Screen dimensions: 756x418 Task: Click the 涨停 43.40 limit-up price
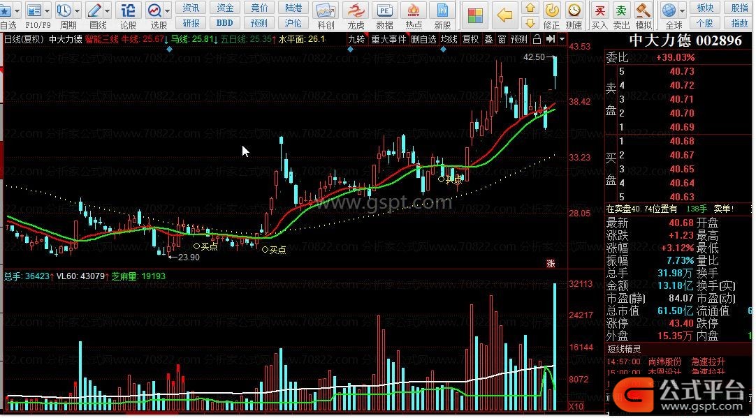pos(681,323)
